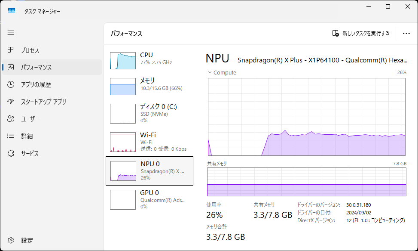
Task: Open the サービス section
Action: 11,153
